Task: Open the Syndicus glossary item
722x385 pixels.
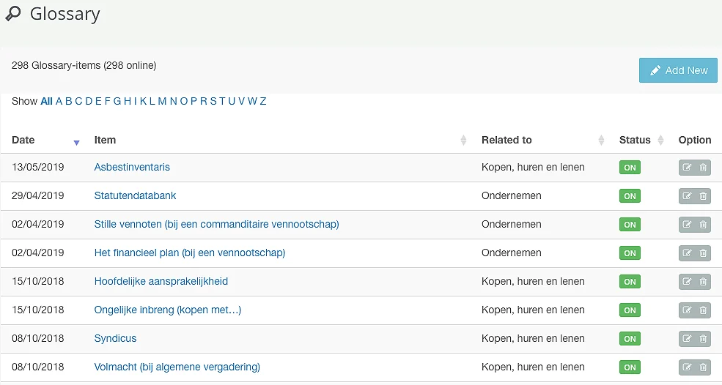Action: pyautogui.click(x=115, y=338)
